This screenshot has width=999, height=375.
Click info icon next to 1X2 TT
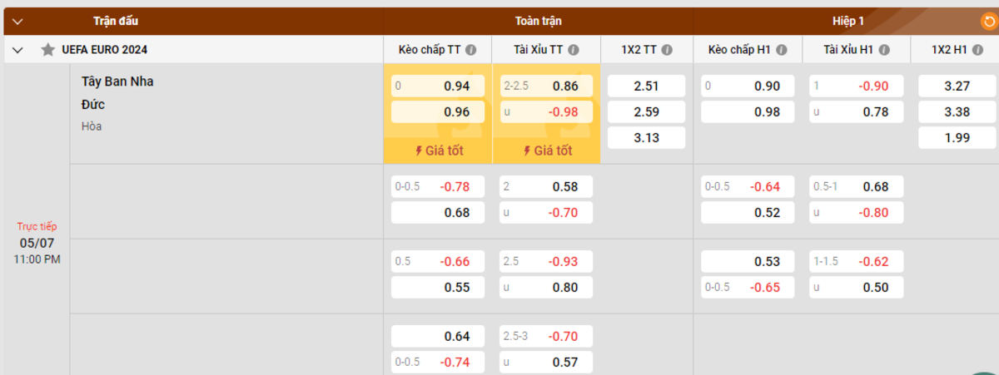666,50
